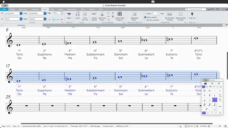Align text right in Format group
228x128 pixels.
pyautogui.click(x=58, y=20)
